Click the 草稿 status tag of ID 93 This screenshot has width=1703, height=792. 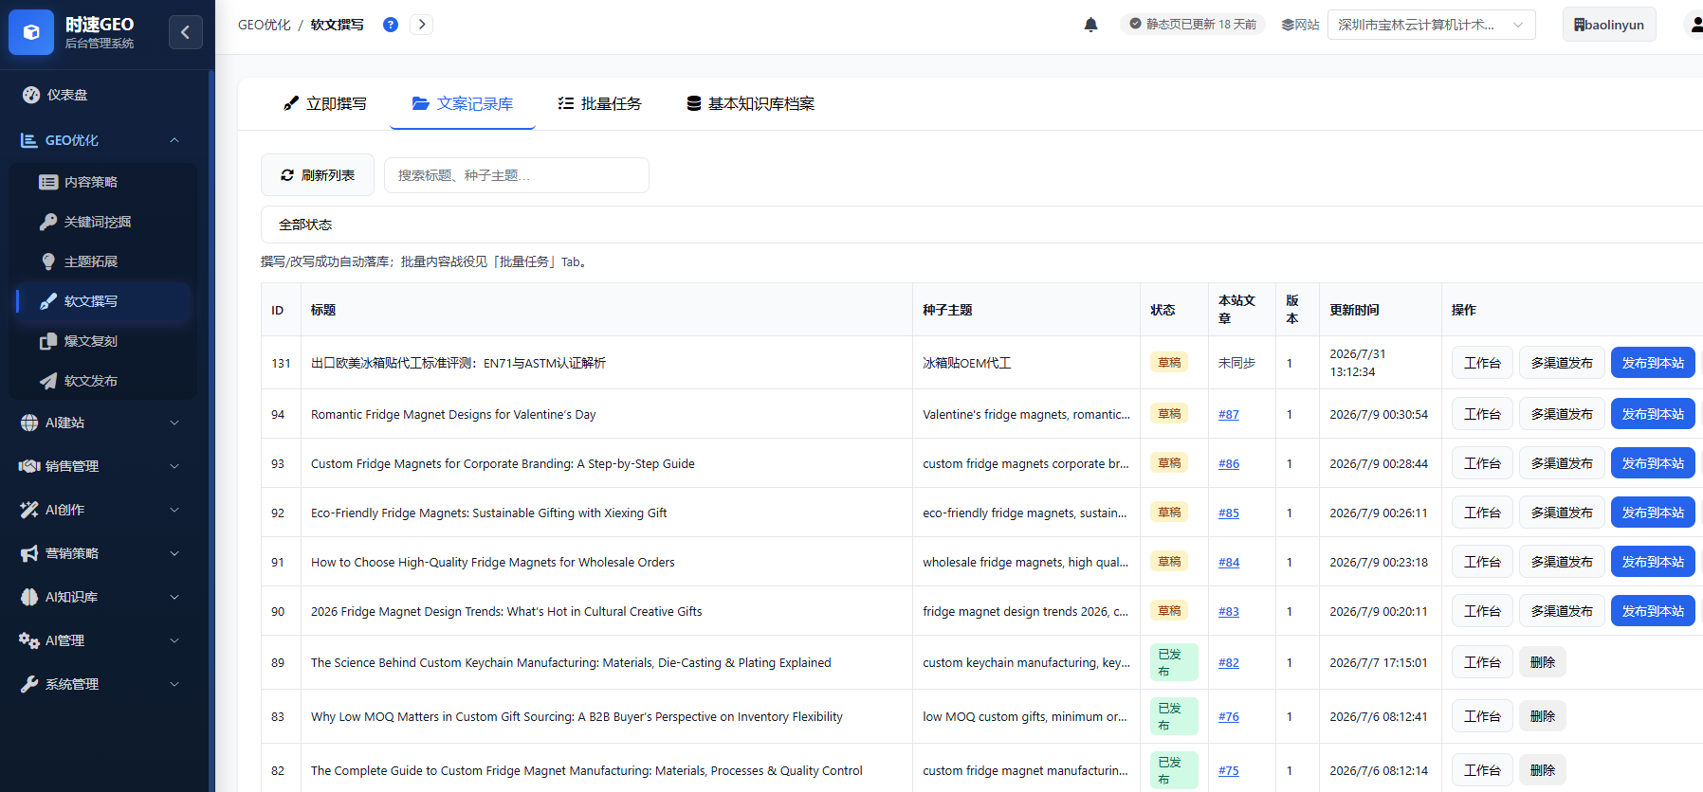1169,463
